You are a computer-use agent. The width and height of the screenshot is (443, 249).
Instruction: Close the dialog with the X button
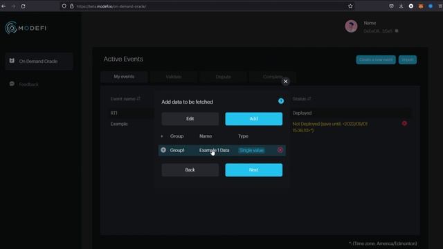(286, 82)
